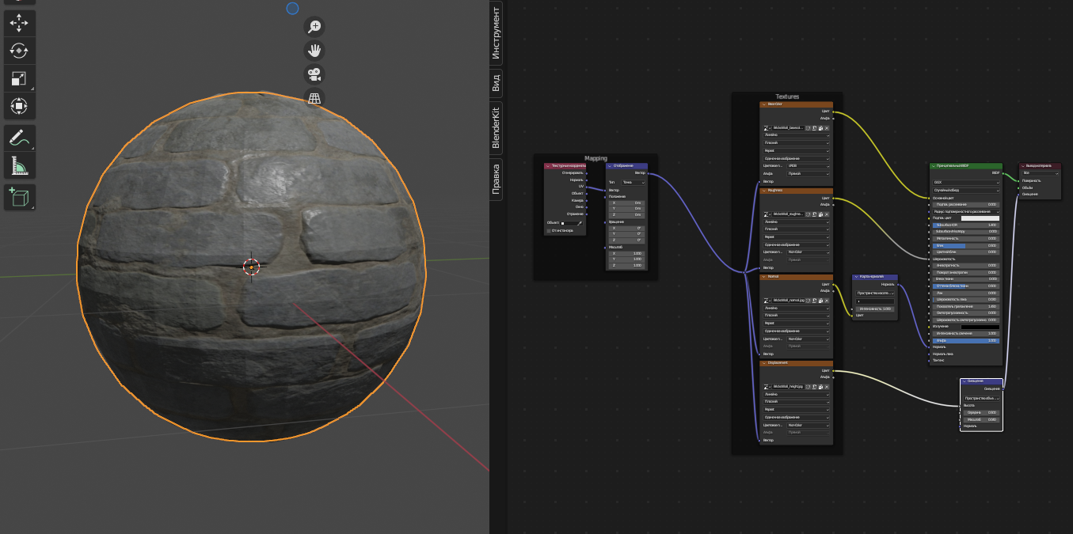Click the image name field in the Displacement node

click(788, 387)
